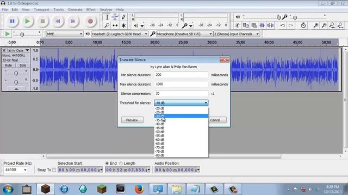Collapse the track with the up arrow
Screen dimensions: 348x195
click(16, 89)
